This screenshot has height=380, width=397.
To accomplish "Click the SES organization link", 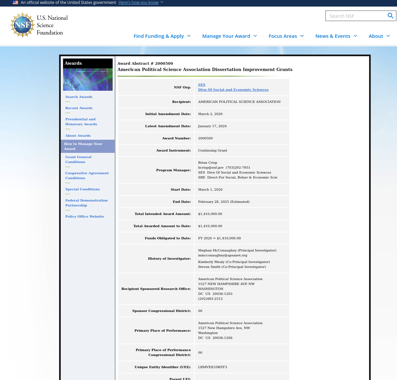I will (x=202, y=85).
